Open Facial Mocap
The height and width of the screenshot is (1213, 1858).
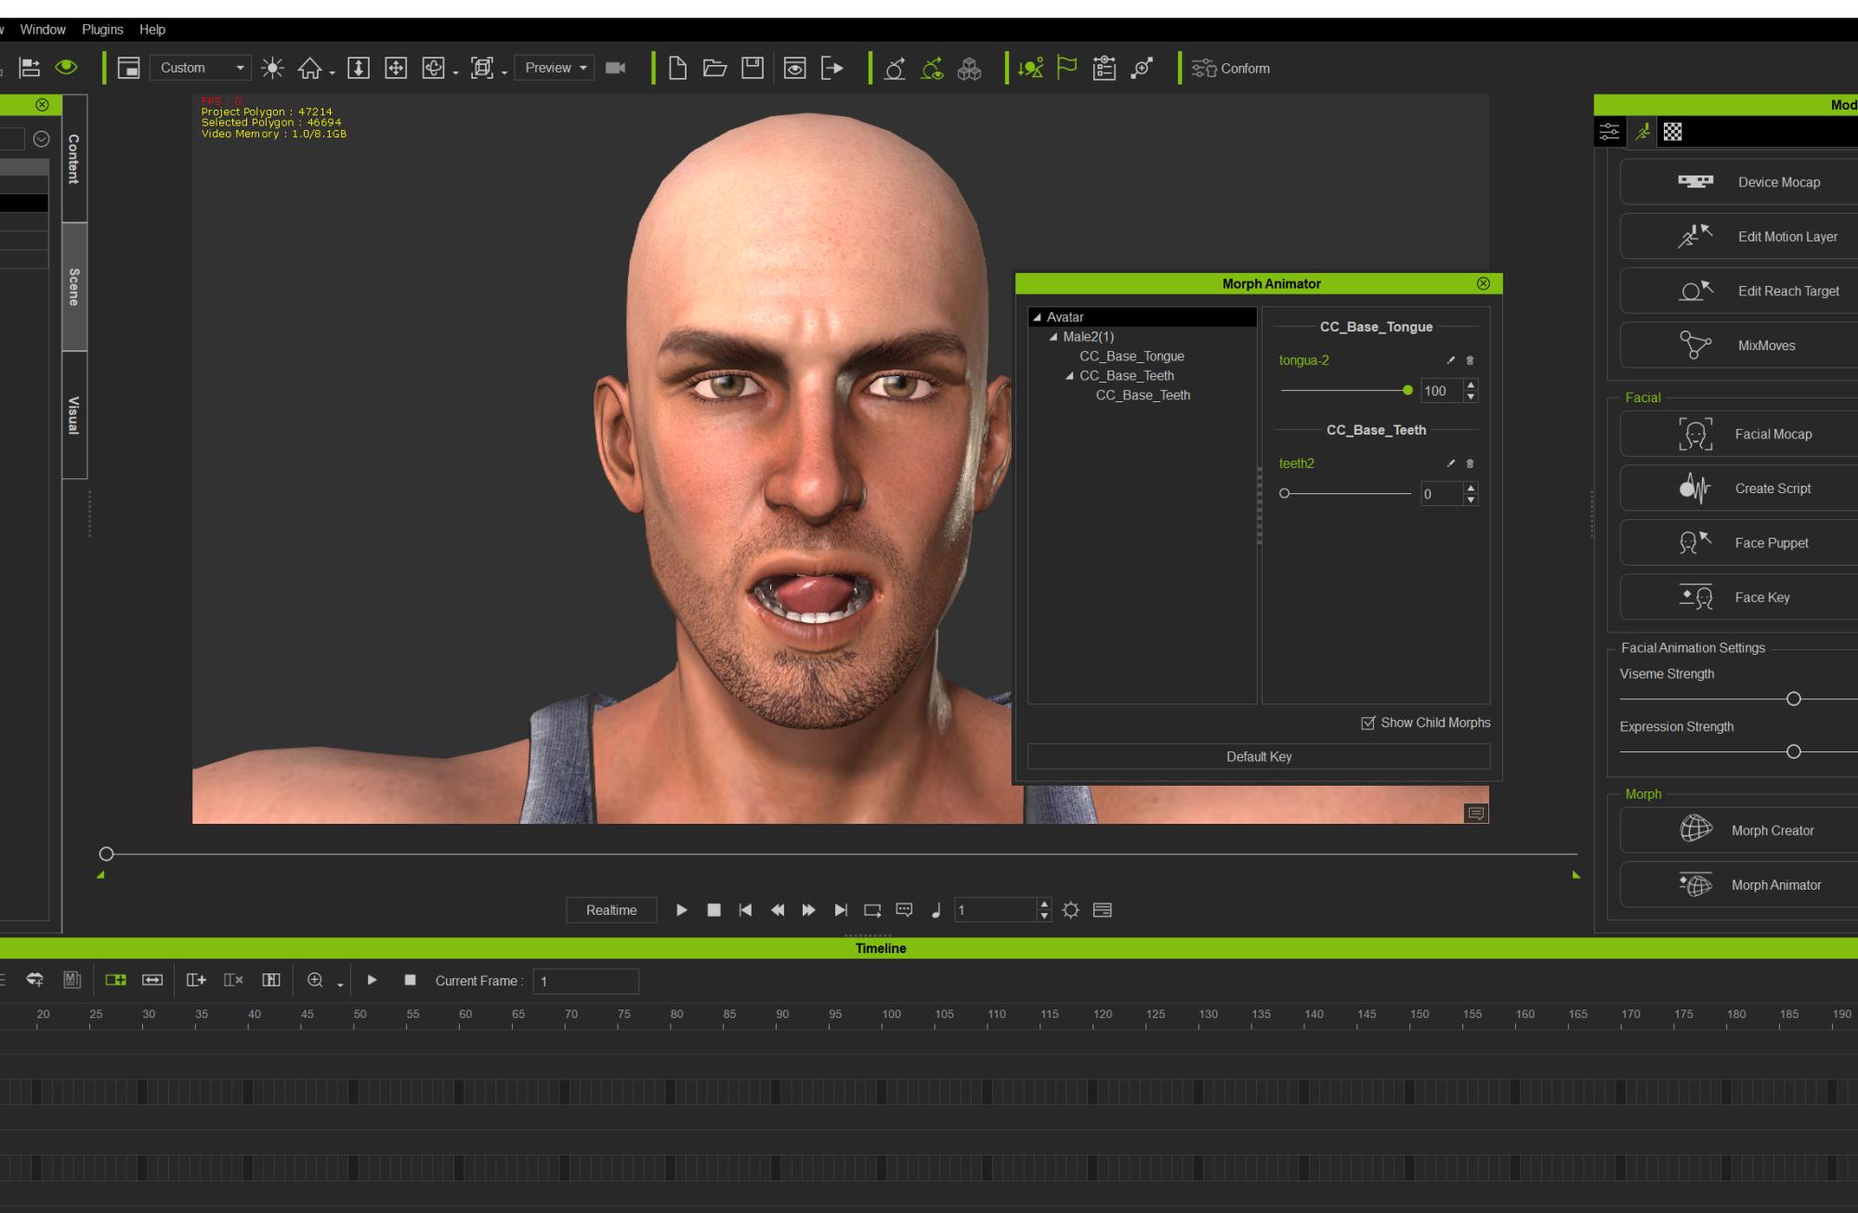tap(1739, 435)
